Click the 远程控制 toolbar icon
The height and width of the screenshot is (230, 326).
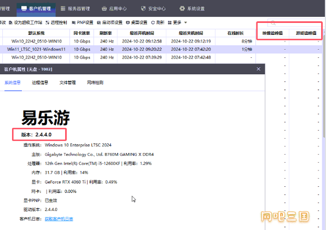tap(48, 22)
